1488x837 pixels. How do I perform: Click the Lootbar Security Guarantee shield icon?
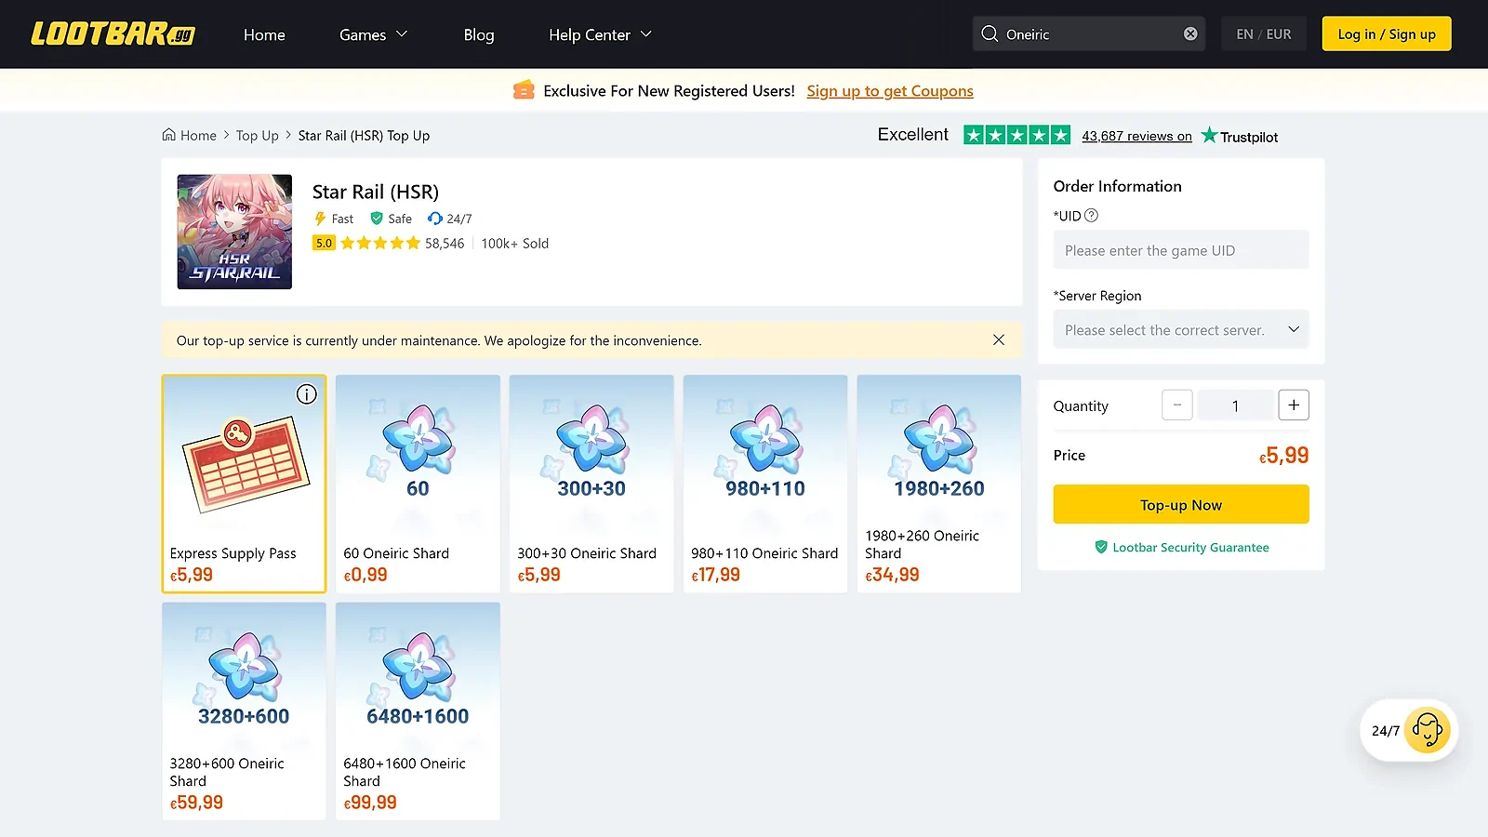click(x=1101, y=547)
